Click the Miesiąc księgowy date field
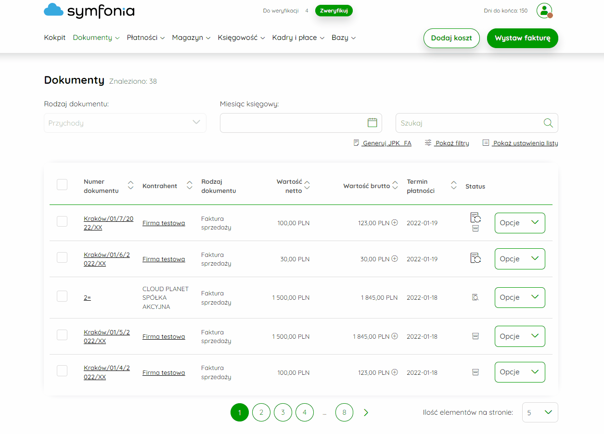604x434 pixels. [x=301, y=123]
